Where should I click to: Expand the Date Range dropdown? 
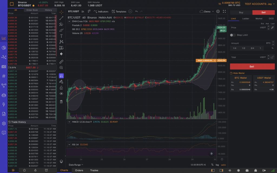click(x=76, y=165)
